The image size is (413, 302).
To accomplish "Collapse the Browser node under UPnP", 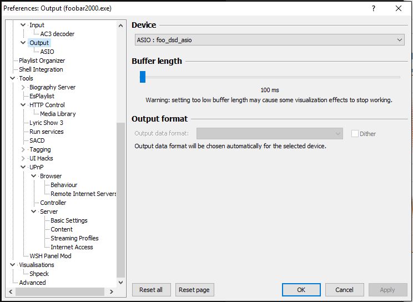I will pos(33,176).
